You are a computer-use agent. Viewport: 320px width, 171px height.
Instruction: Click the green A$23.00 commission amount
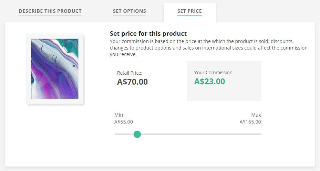(x=209, y=81)
